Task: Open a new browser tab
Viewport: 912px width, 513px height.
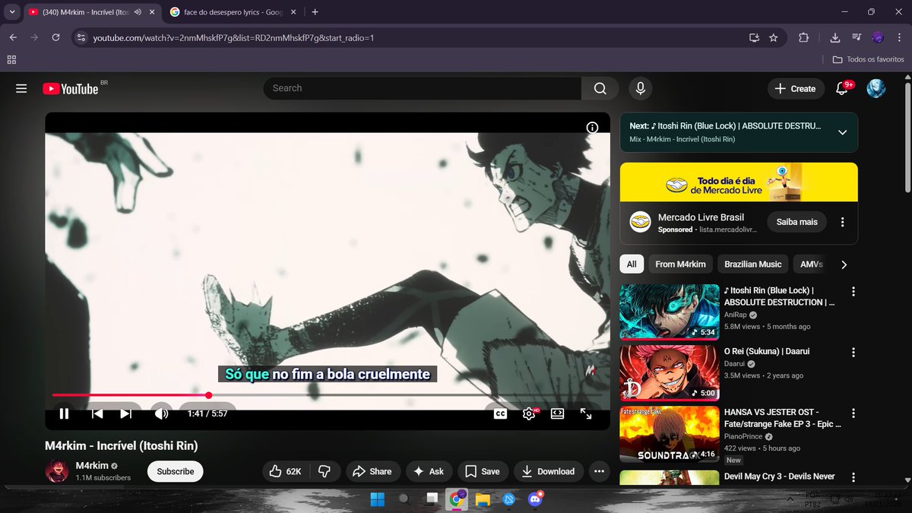Action: pyautogui.click(x=315, y=12)
